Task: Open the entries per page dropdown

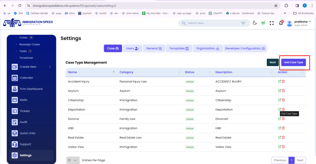Action: pos(73,160)
